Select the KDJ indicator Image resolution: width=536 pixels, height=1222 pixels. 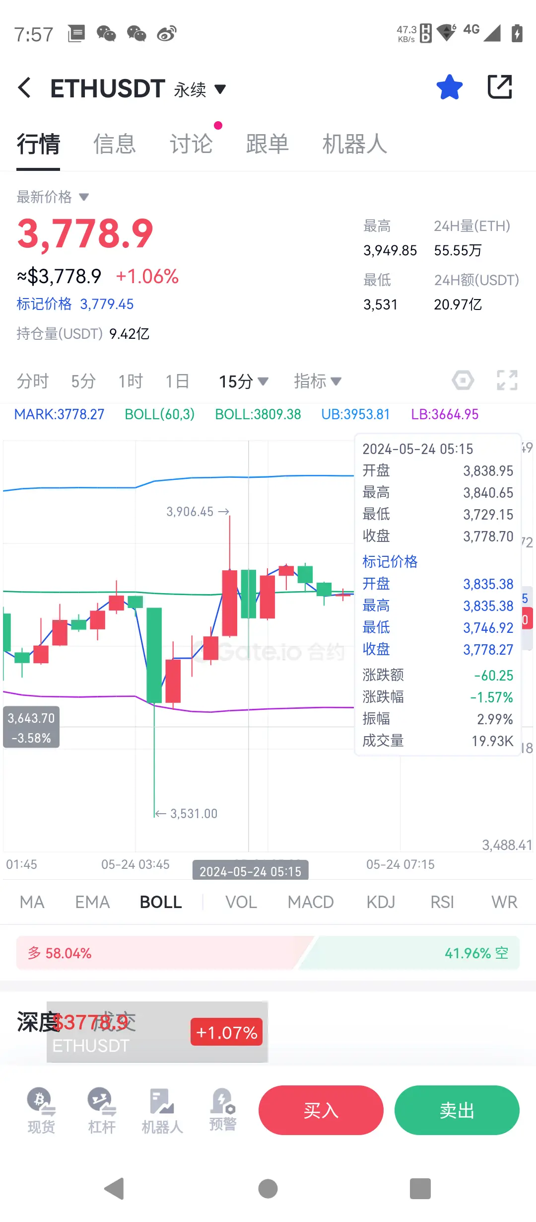tap(381, 902)
